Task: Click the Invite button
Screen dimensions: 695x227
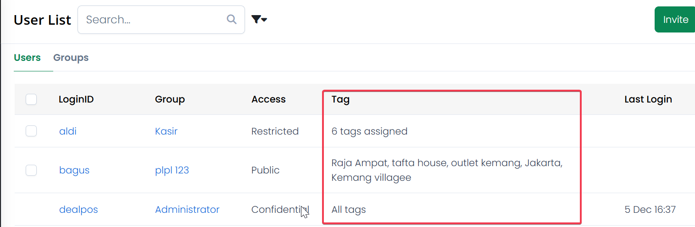Action: [675, 20]
